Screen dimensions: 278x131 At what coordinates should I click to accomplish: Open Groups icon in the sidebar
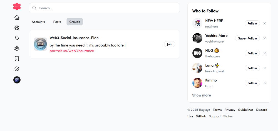(x=17, y=48)
